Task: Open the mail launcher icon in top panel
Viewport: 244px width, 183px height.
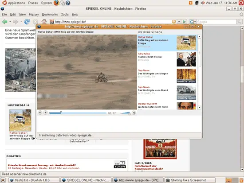Action: tap(63, 3)
